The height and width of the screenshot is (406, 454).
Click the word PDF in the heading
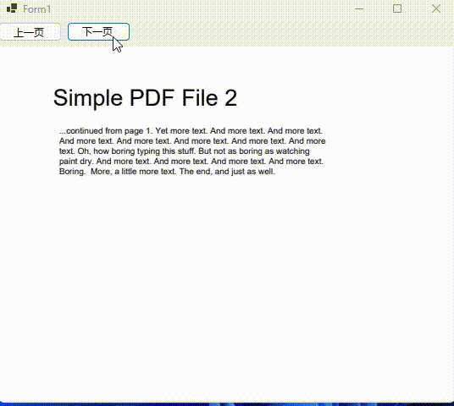[152, 98]
